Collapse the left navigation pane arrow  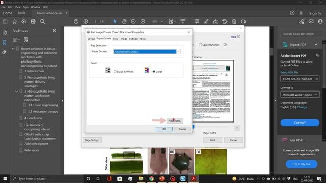(x=62, y=101)
